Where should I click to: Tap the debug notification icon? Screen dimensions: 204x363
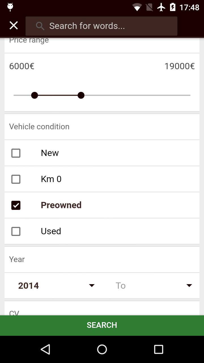[10, 7]
